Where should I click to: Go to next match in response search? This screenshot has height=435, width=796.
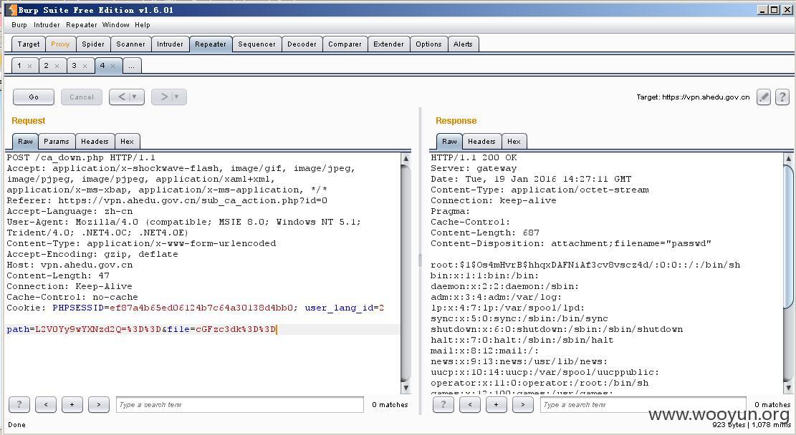[x=522, y=404]
